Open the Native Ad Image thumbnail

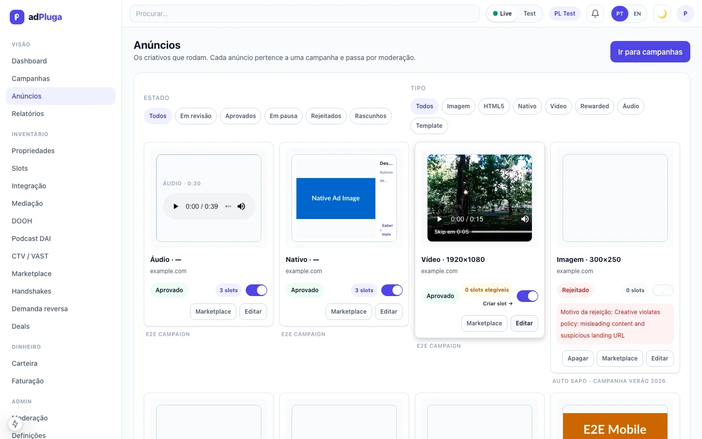coord(336,198)
